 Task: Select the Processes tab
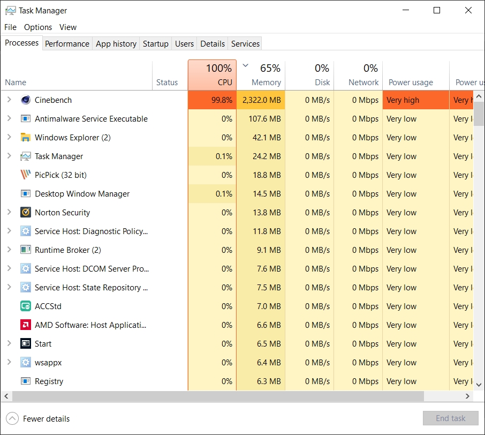point(21,43)
